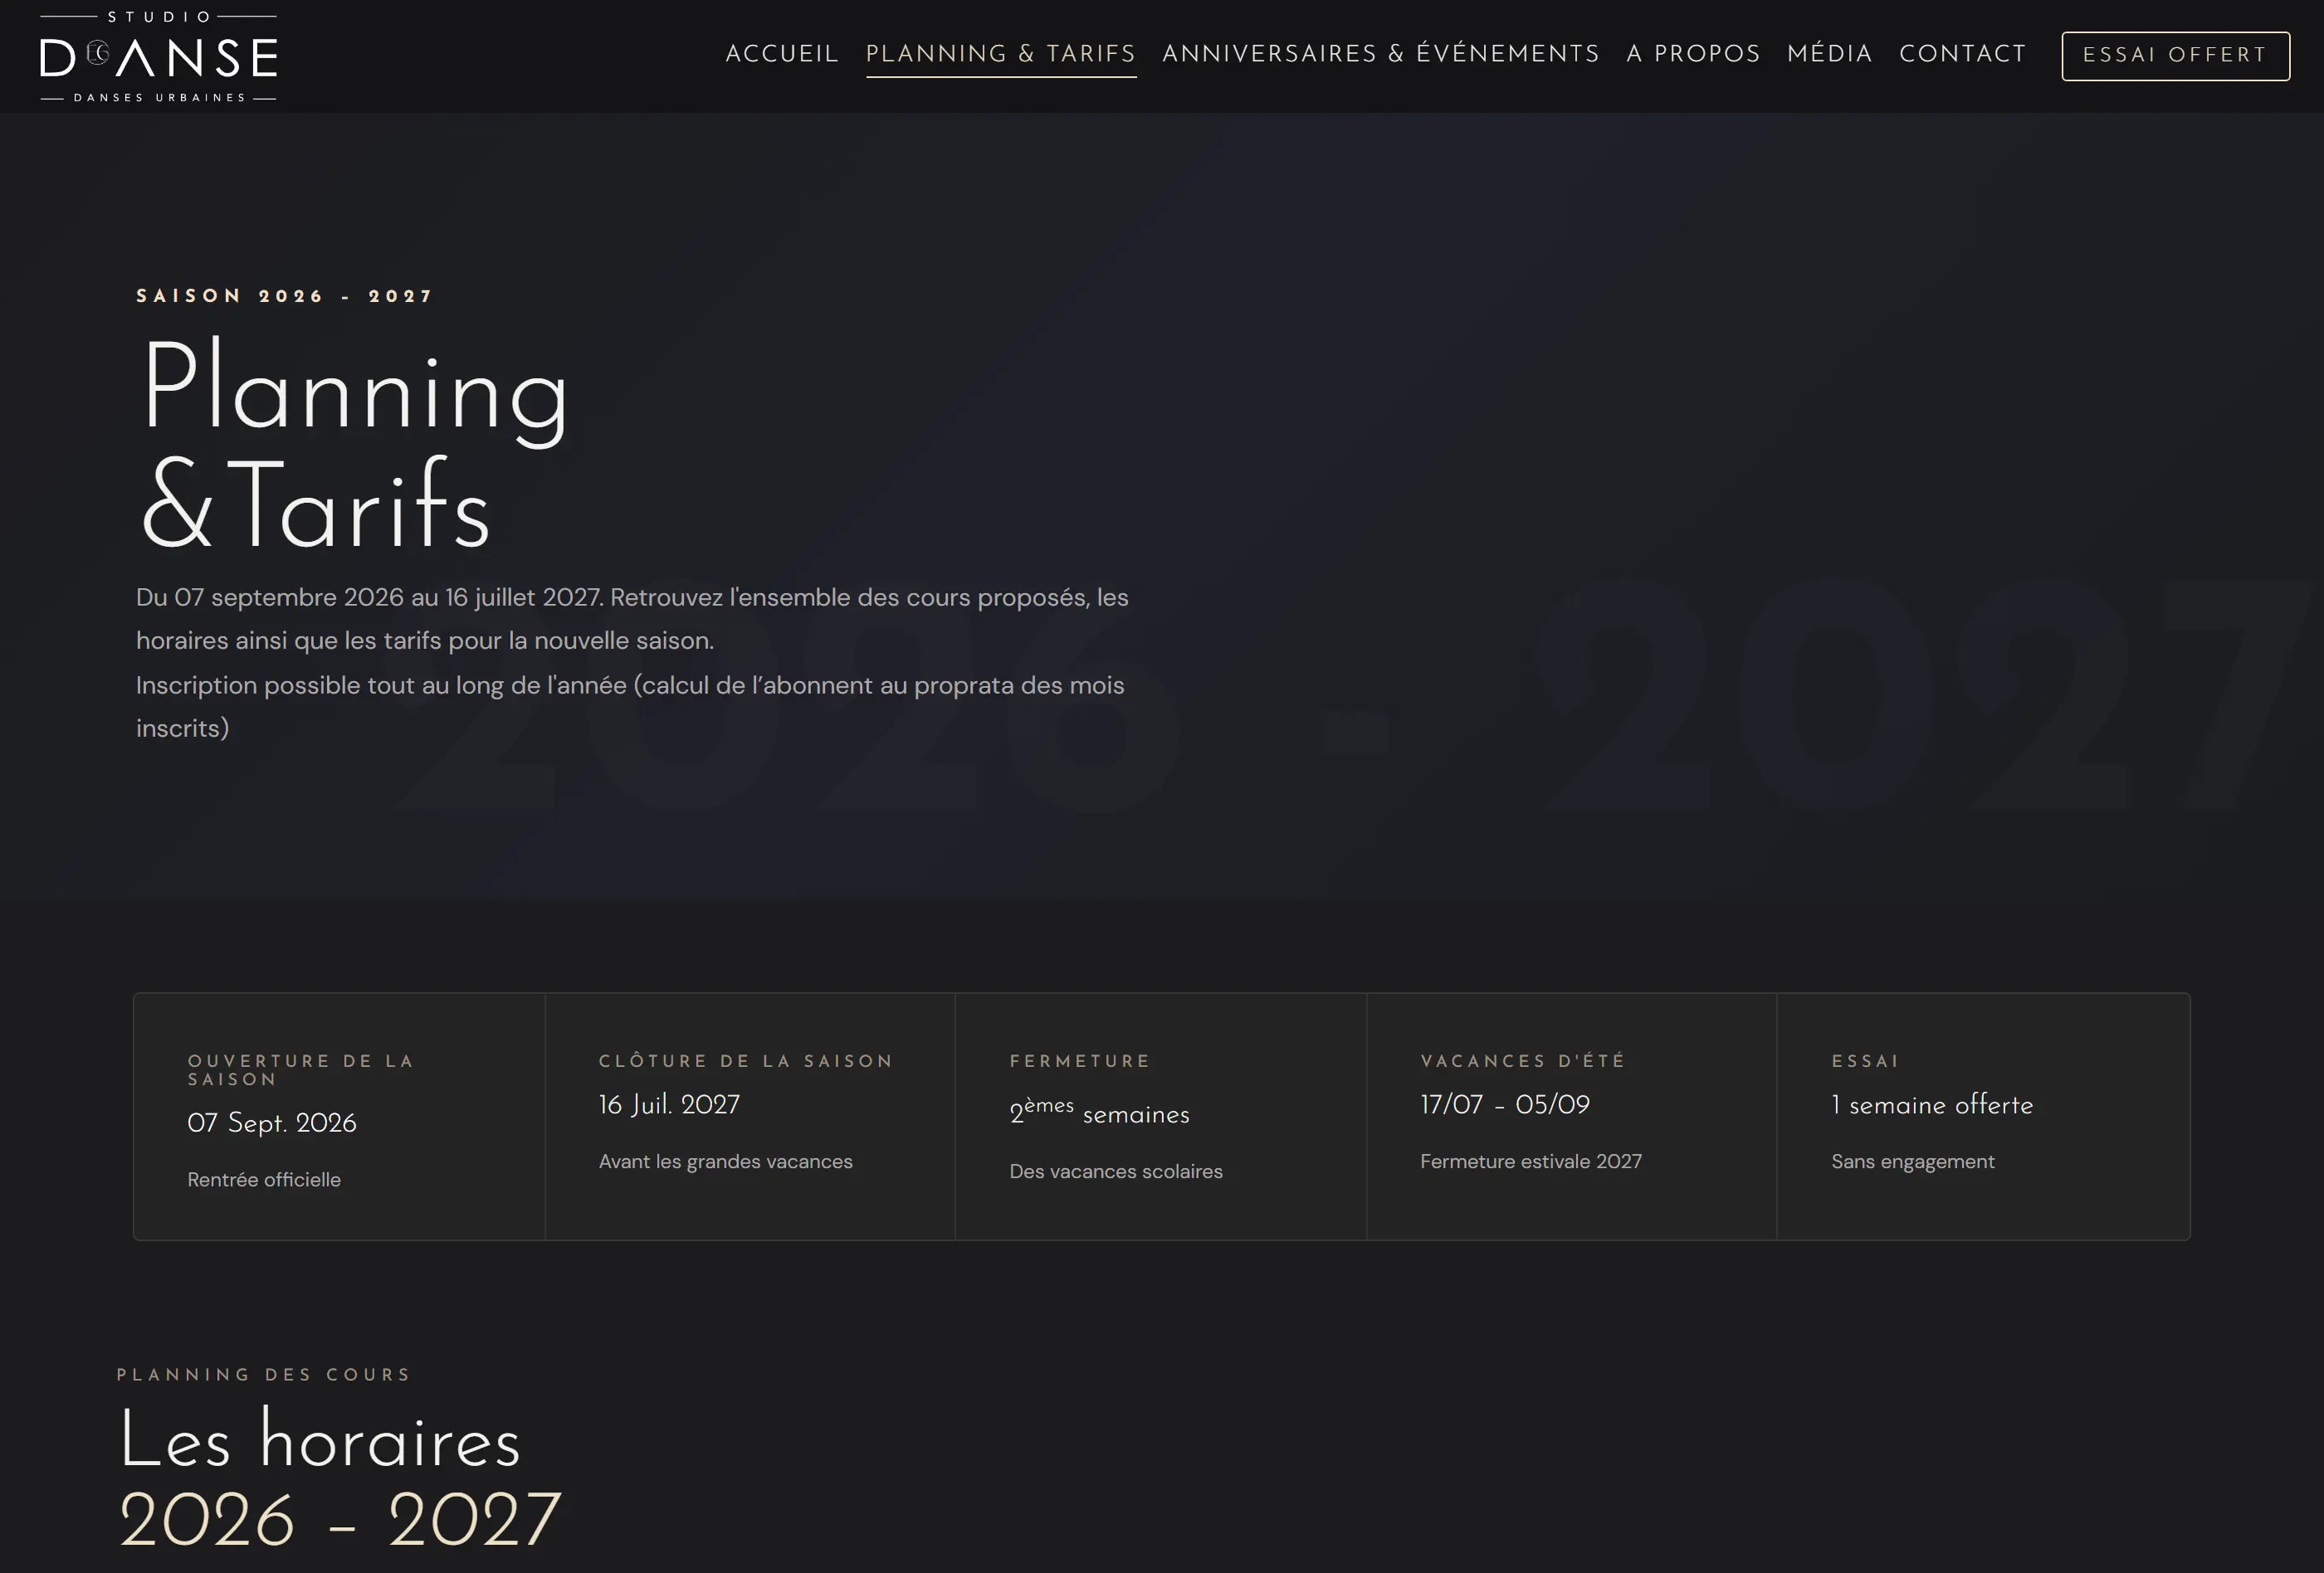This screenshot has height=1573, width=2324.
Task: Click the '2026 - 2027' heading under Les horaires
Action: (x=340, y=1519)
